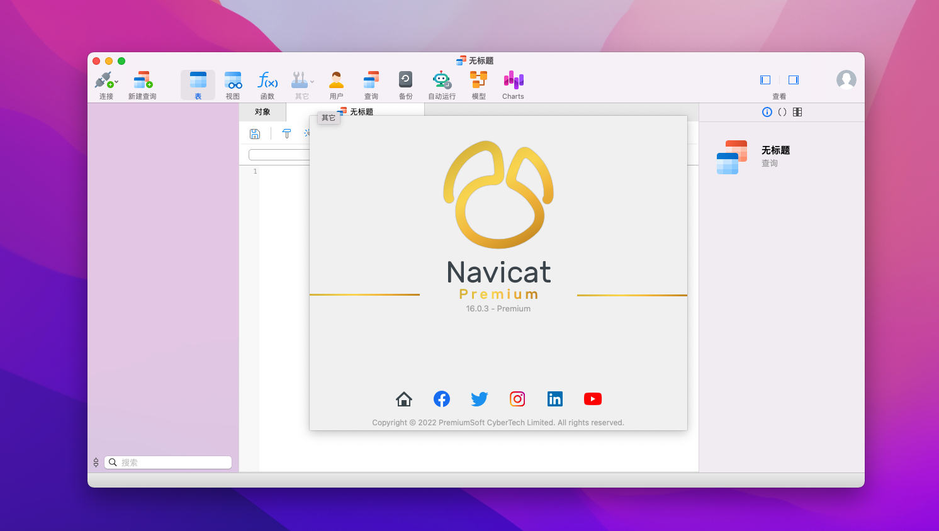Click the save icon in query editor
Image resolution: width=939 pixels, height=531 pixels.
(x=255, y=133)
